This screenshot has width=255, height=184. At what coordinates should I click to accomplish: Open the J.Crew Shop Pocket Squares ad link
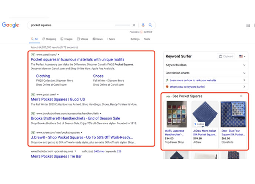(82, 137)
